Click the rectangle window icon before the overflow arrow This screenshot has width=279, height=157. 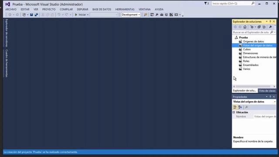pos(176,15)
